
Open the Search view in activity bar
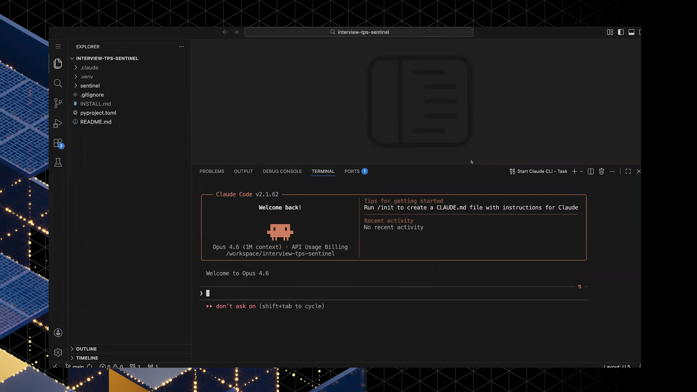[x=58, y=83]
